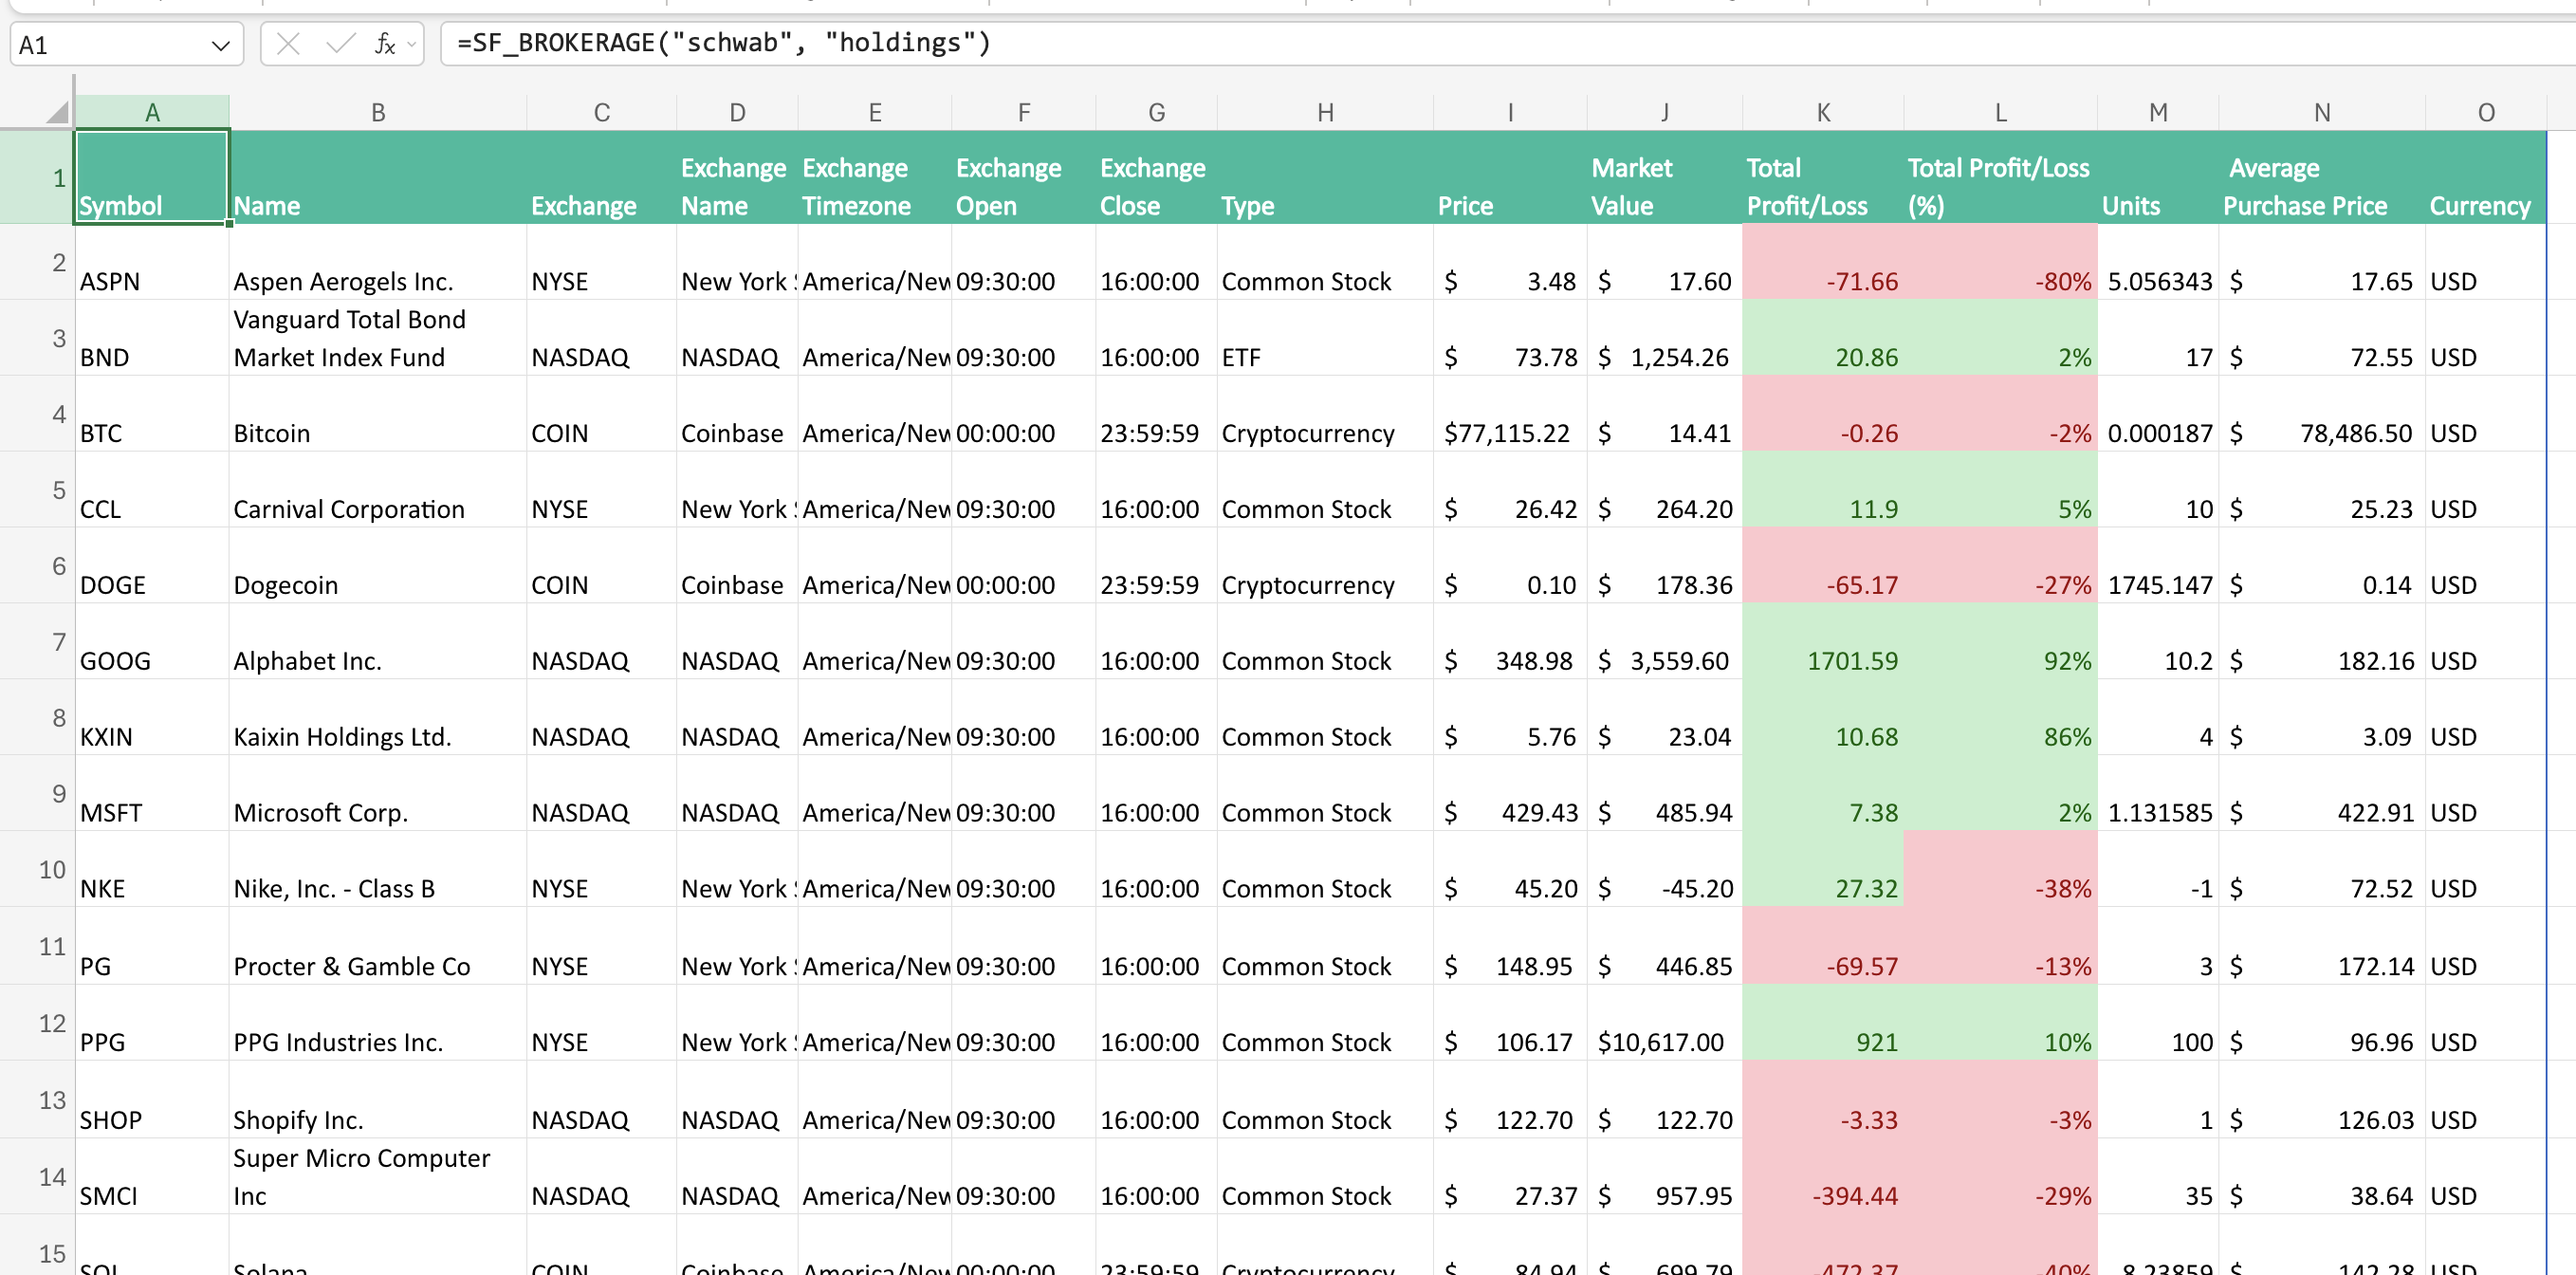The image size is (2576, 1275).
Task: Click the 23:59:59 close time for DOGE
Action: [x=1156, y=566]
